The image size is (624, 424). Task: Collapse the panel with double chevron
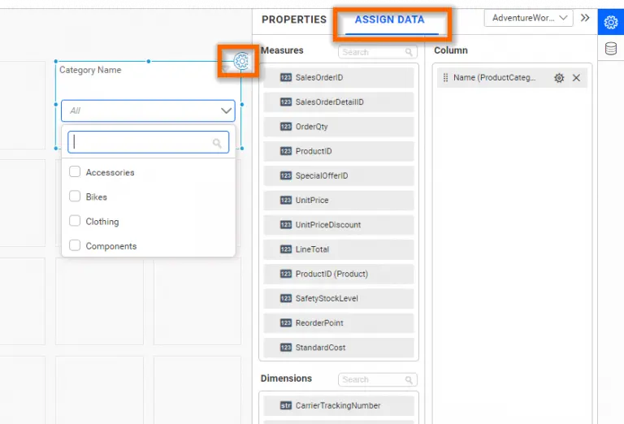[585, 18]
